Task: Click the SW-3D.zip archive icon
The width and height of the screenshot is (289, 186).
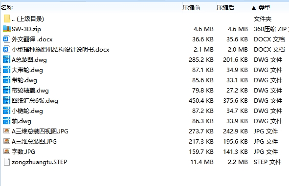Action: [7, 29]
